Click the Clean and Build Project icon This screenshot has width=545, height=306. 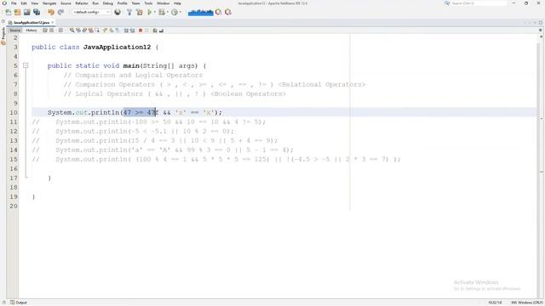point(140,12)
